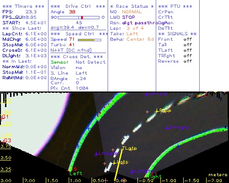229x183 pixels.
Task: Select the LLmfgtp purple cross marker
Action: [132, 172]
